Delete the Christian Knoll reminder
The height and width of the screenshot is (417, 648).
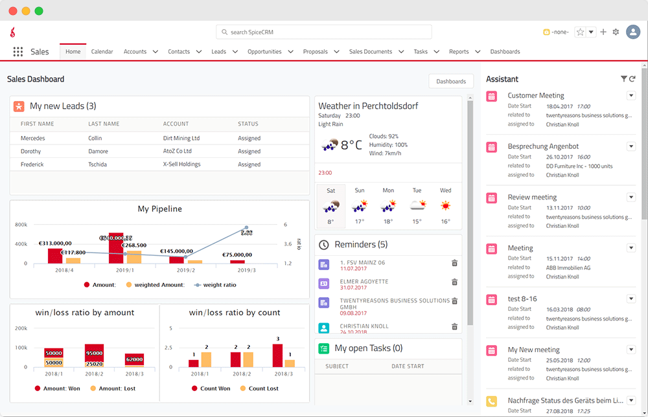coord(455,326)
